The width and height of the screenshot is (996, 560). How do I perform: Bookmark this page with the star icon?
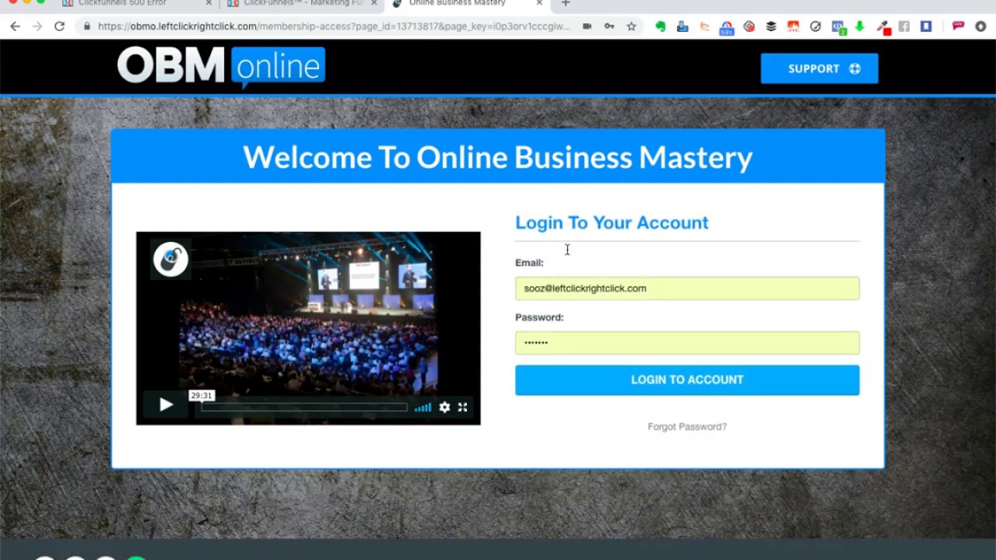pyautogui.click(x=631, y=26)
